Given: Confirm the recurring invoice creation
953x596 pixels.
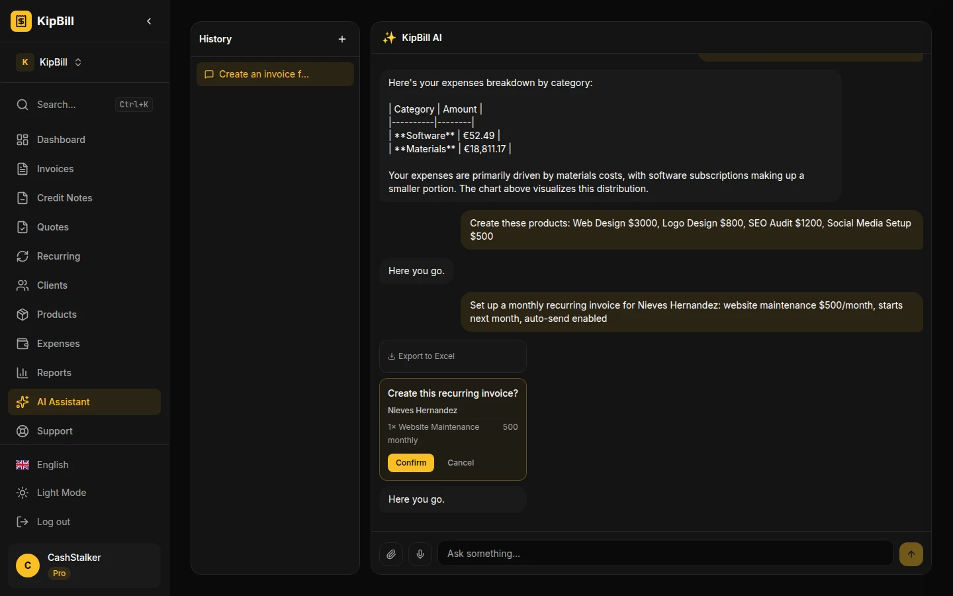Looking at the screenshot, I should 410,463.
